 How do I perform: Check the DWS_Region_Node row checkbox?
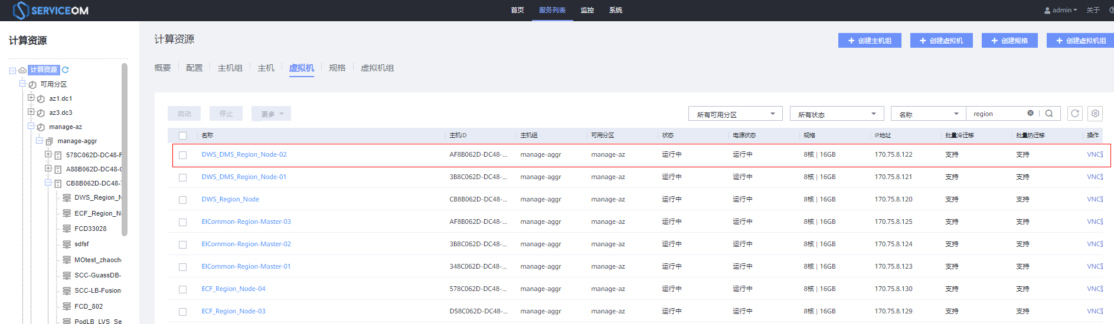coord(183,200)
